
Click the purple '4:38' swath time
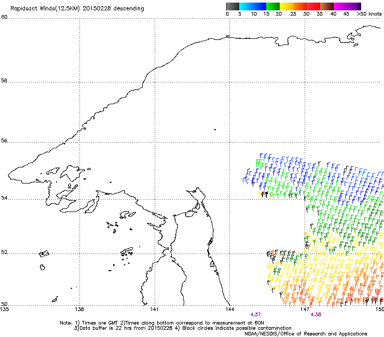pos(316,315)
